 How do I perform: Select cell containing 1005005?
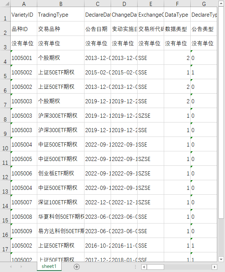[24, 158]
